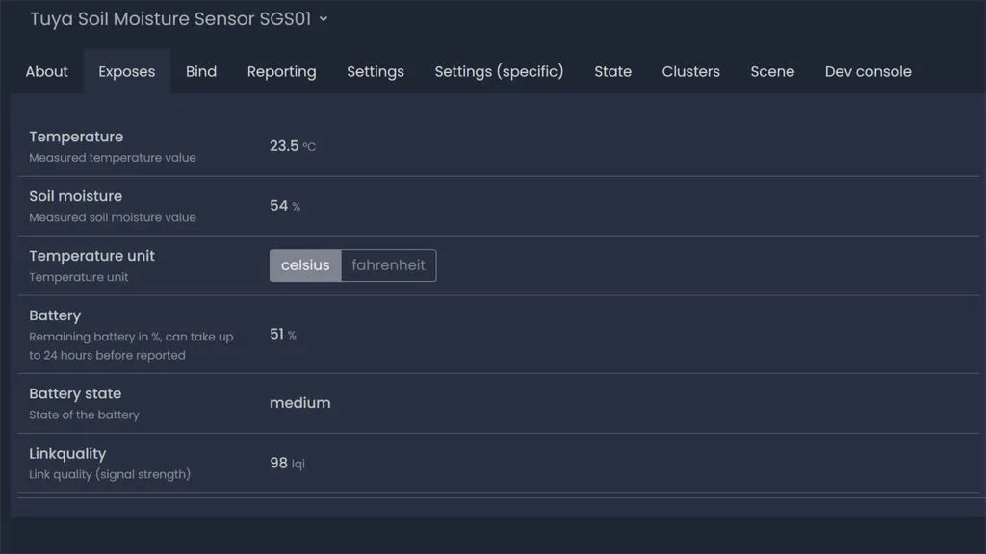986x554 pixels.
Task: Switch to the Scene tab
Action: click(772, 71)
